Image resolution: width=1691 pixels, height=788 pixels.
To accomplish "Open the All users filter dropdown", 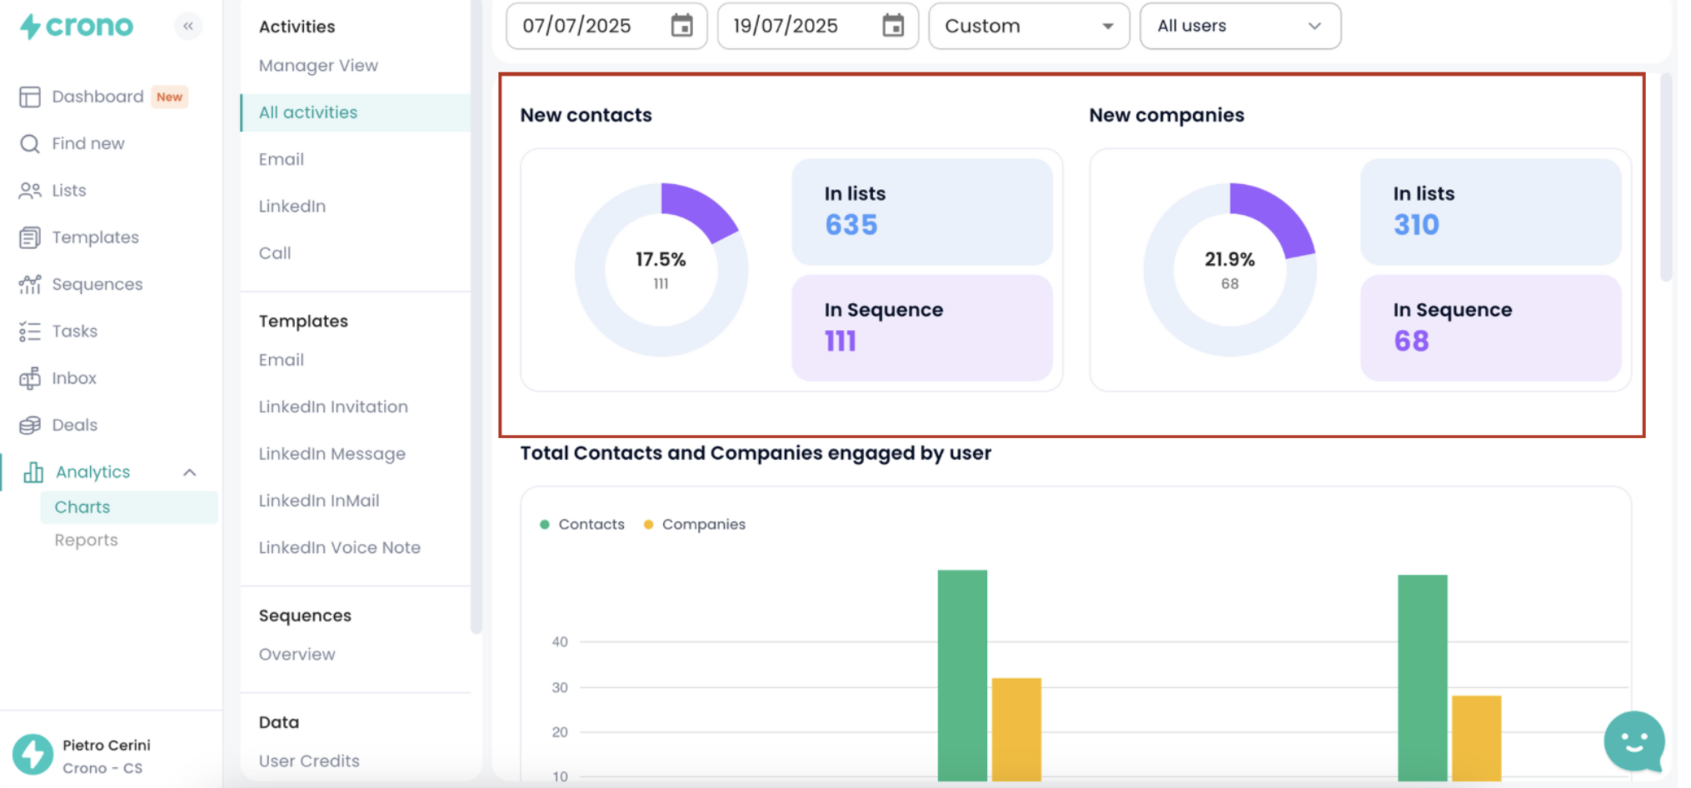I will click(1240, 26).
